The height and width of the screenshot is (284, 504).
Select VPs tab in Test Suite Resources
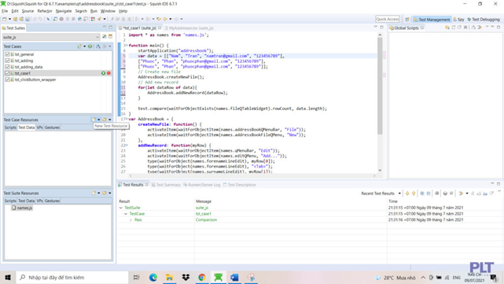coord(39,201)
